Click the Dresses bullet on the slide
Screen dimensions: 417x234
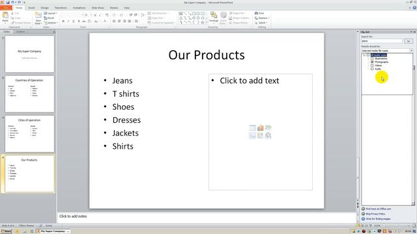pyautogui.click(x=126, y=120)
